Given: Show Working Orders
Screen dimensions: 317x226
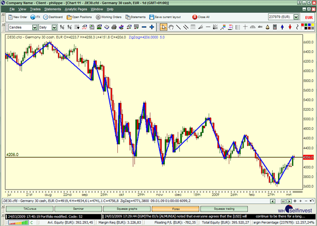Looking at the screenshot, I should (108, 17).
